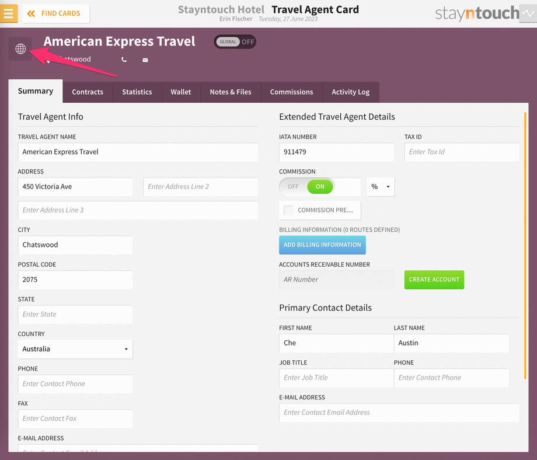Click the IATA Number field showing 911479

click(337, 152)
